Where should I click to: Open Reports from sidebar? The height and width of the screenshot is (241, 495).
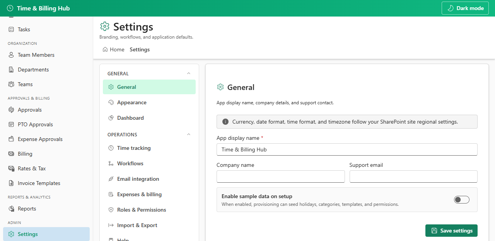pos(46,209)
